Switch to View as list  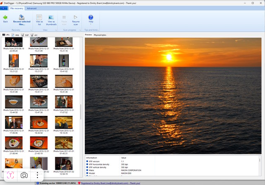click(39, 17)
